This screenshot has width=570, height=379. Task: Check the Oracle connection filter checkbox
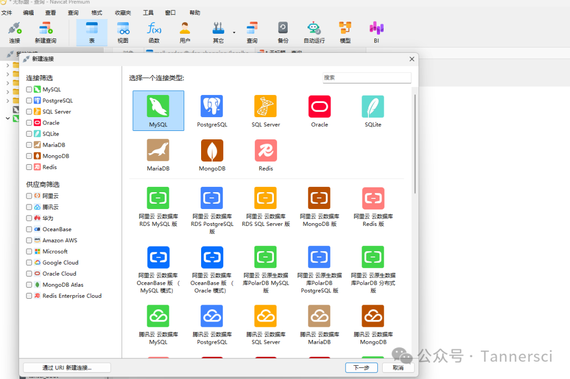(29, 122)
